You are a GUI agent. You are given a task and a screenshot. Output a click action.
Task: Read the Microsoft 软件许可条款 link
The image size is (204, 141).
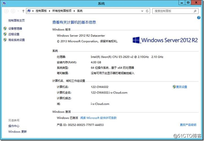(98, 118)
